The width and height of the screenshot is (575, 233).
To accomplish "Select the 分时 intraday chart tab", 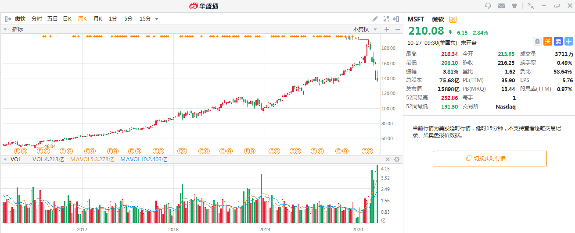I will coord(37,19).
